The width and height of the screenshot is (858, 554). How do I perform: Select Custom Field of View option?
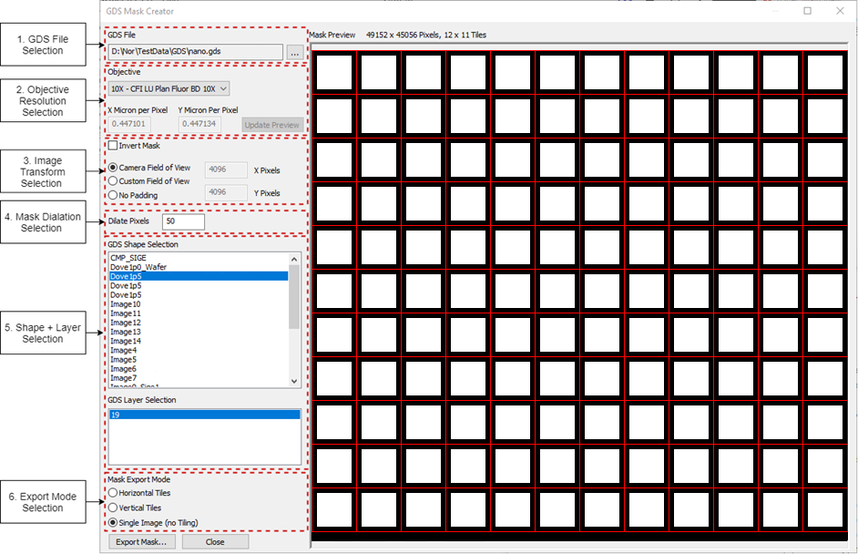click(x=114, y=181)
